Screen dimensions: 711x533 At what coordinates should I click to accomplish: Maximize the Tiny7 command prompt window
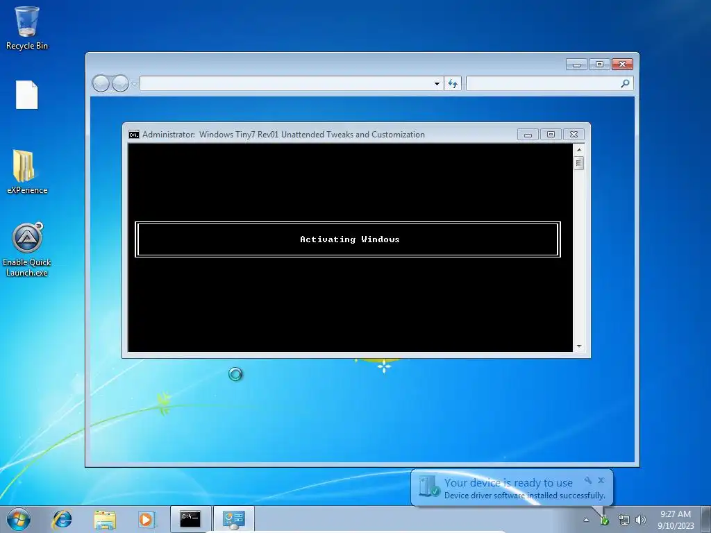click(x=551, y=135)
